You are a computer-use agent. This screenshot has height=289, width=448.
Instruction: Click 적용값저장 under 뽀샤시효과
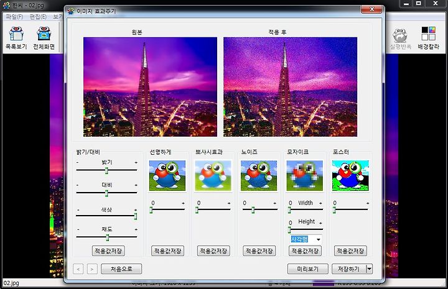(213, 250)
